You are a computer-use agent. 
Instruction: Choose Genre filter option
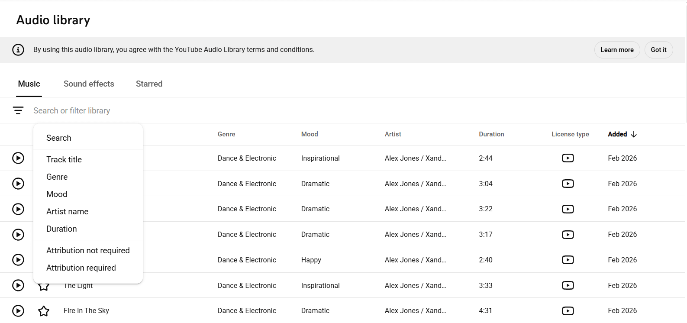(88, 177)
